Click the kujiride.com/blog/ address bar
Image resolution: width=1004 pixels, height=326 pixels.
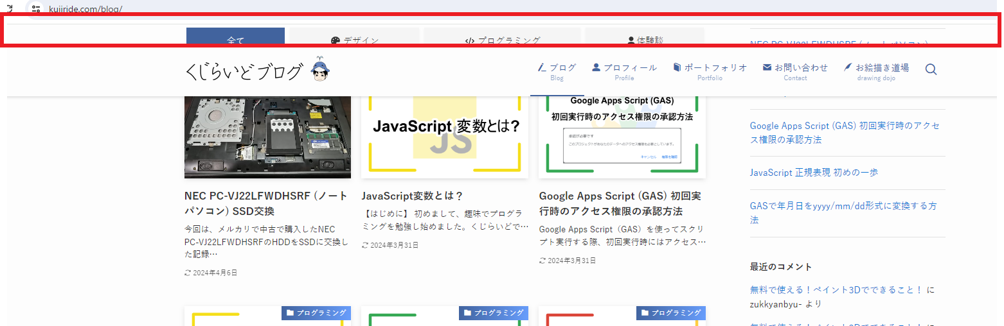pos(85,9)
